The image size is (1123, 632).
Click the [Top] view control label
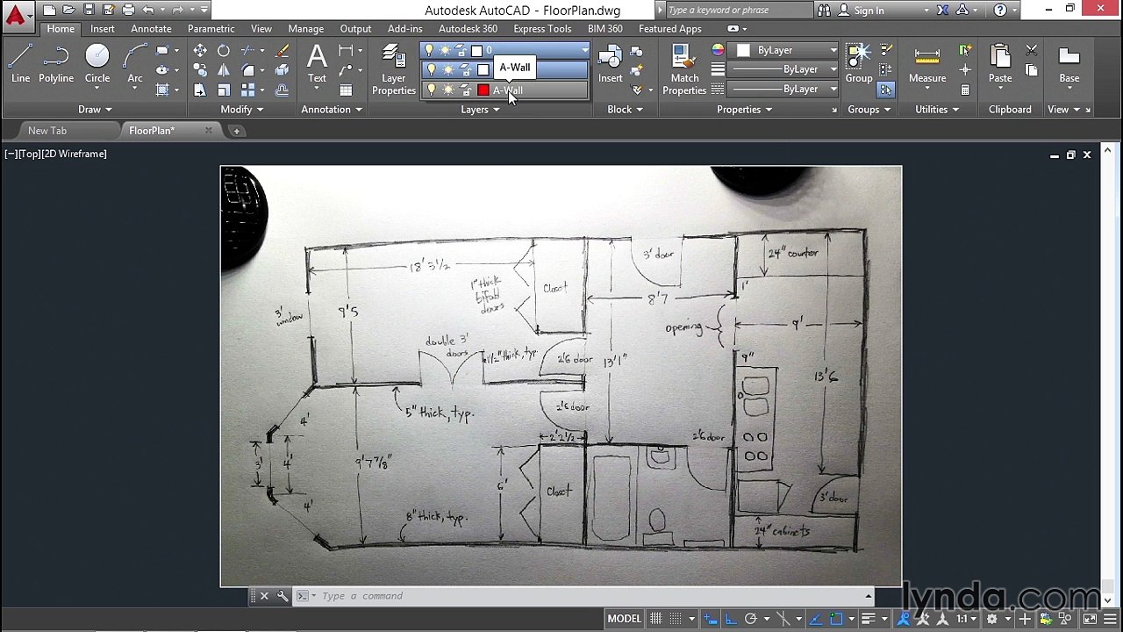[29, 154]
